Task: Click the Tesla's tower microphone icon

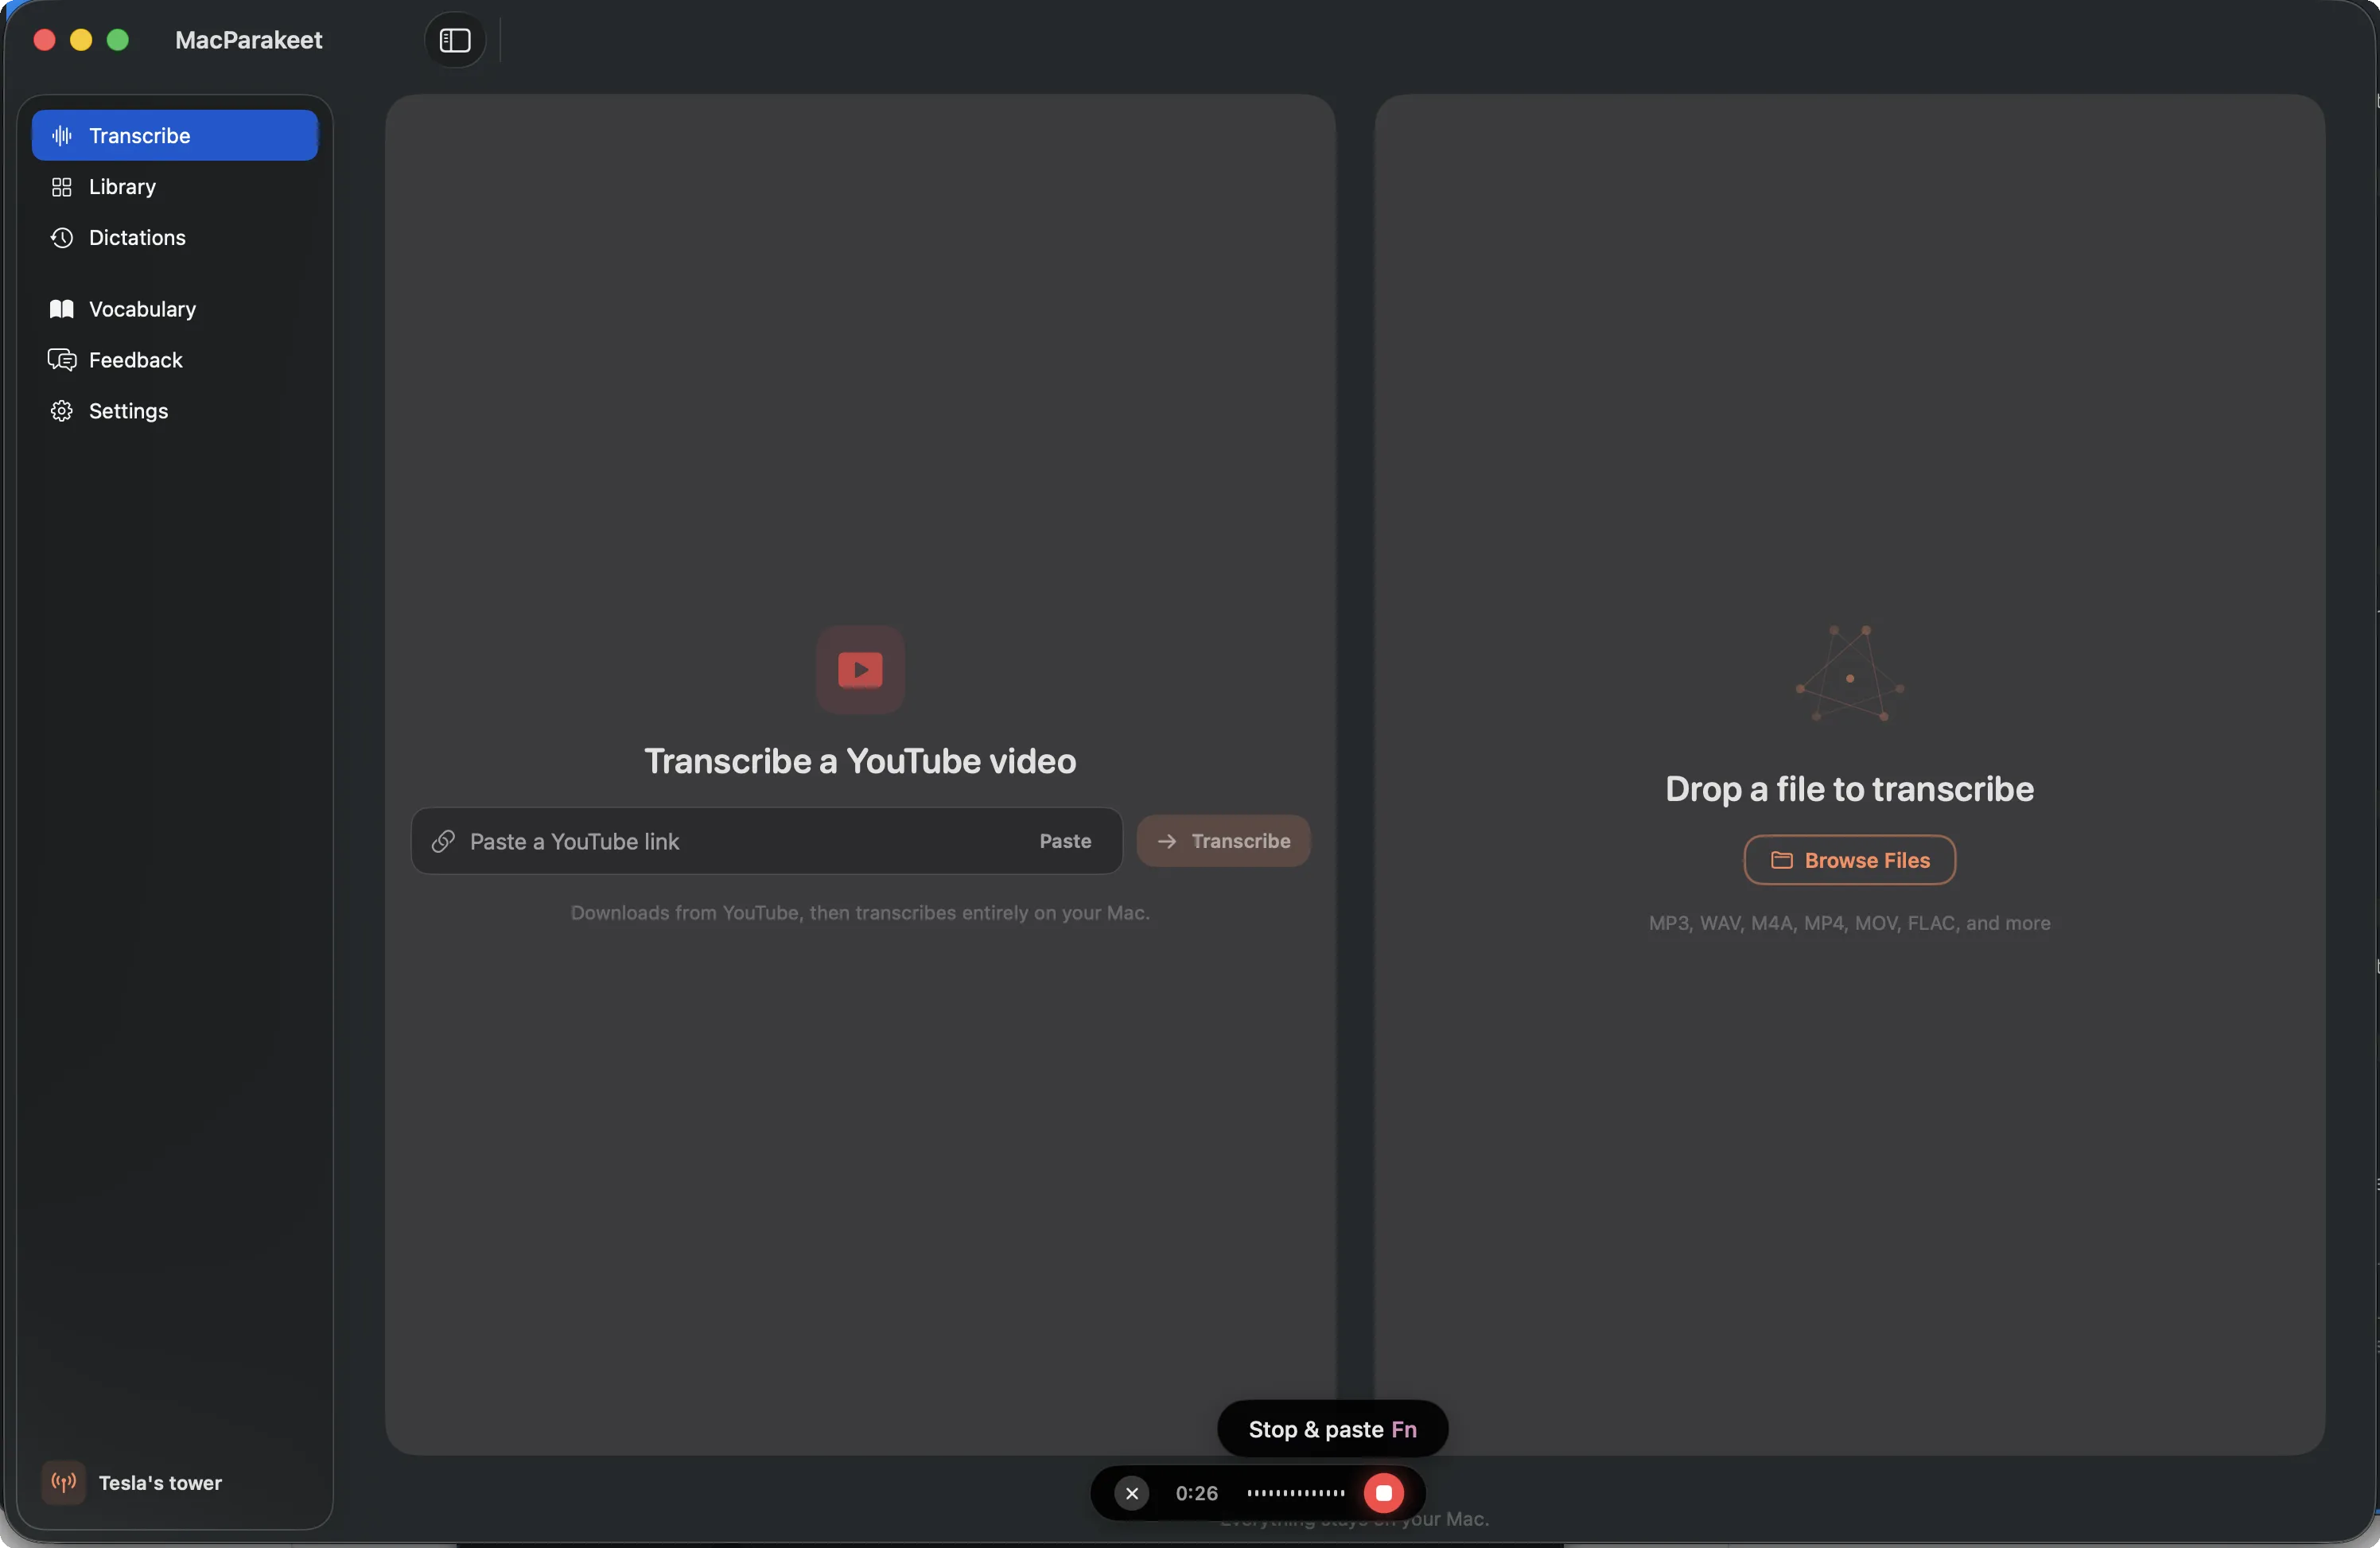Action: (64, 1482)
